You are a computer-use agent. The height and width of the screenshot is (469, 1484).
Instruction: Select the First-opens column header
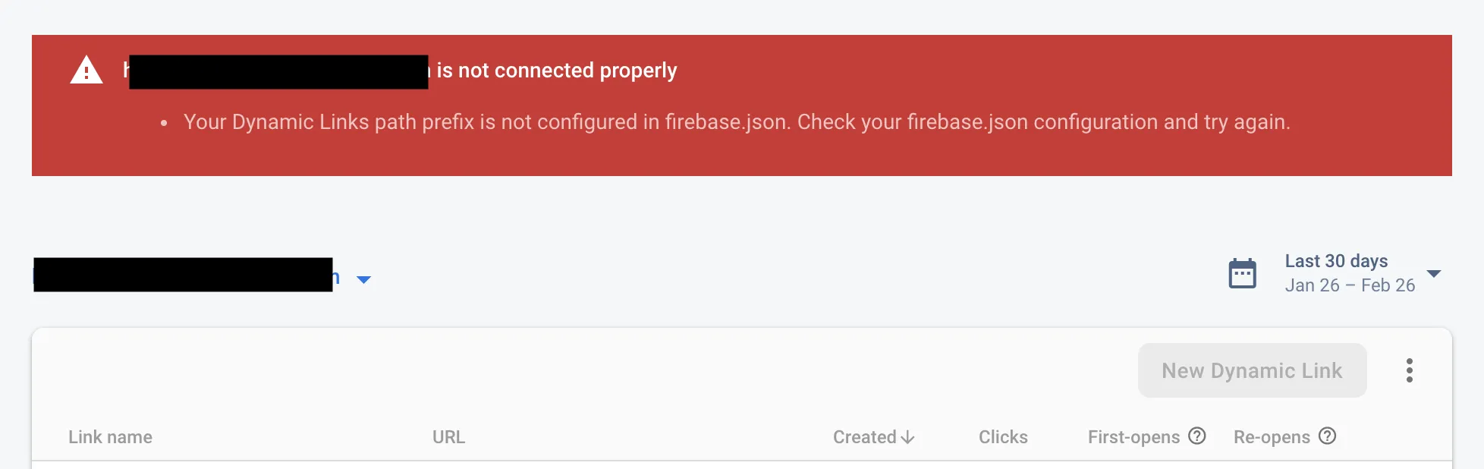[x=1133, y=437]
